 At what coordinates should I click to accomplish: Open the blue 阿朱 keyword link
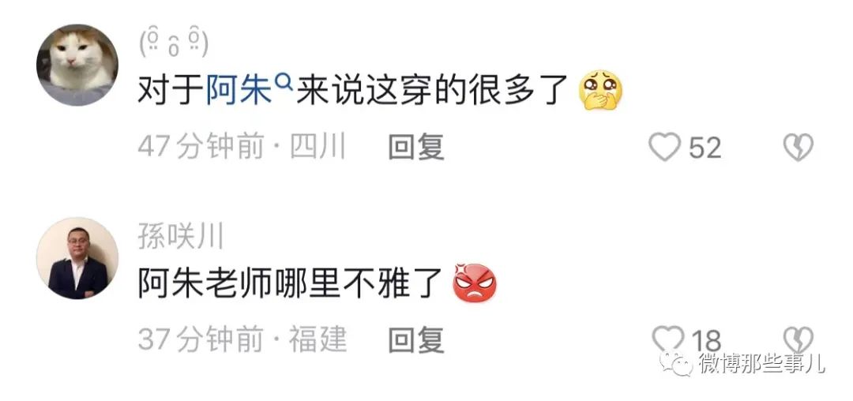click(239, 90)
